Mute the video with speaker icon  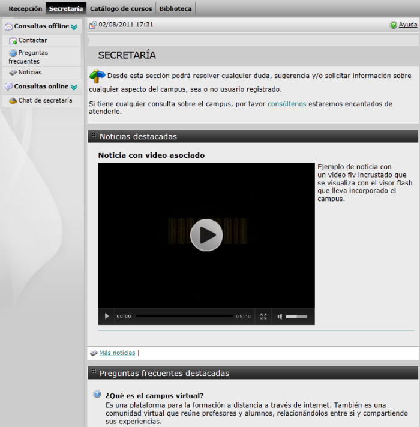click(280, 317)
